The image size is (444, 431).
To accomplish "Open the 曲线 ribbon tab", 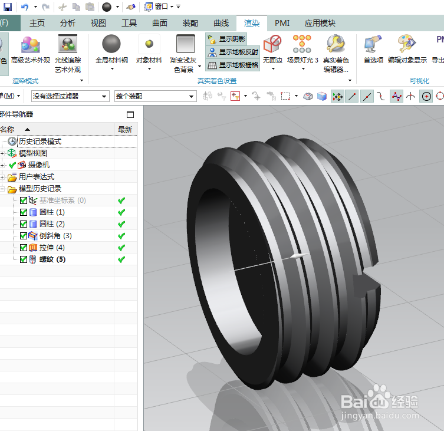I will (x=221, y=23).
